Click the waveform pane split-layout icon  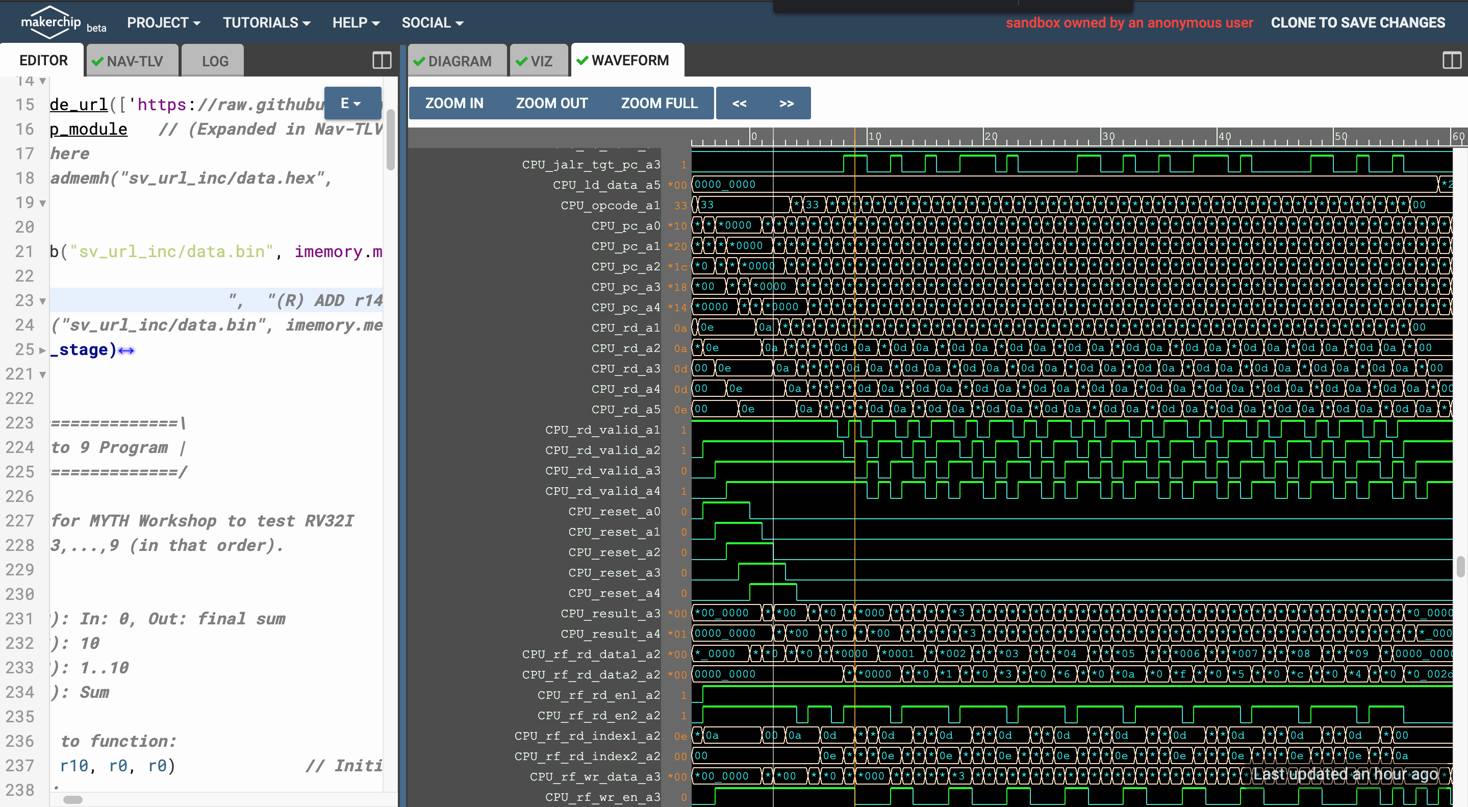tap(1452, 60)
